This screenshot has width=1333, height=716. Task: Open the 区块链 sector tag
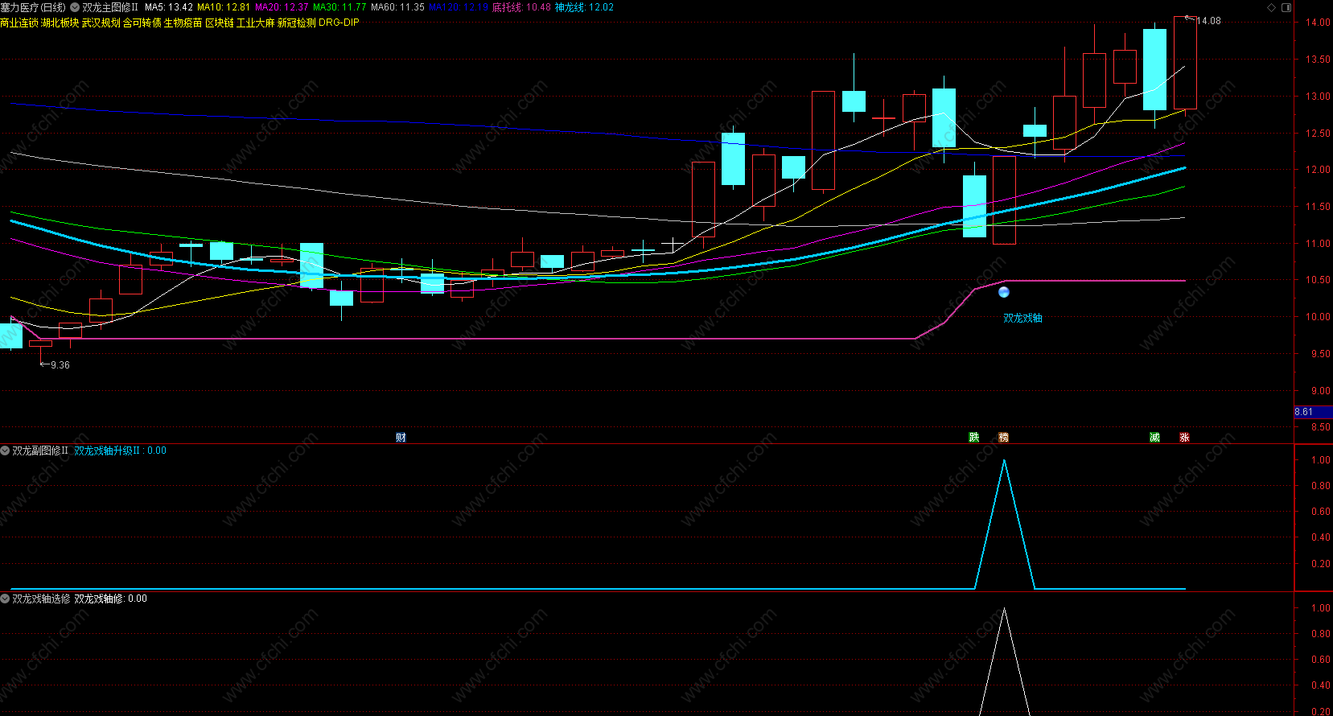(220, 23)
